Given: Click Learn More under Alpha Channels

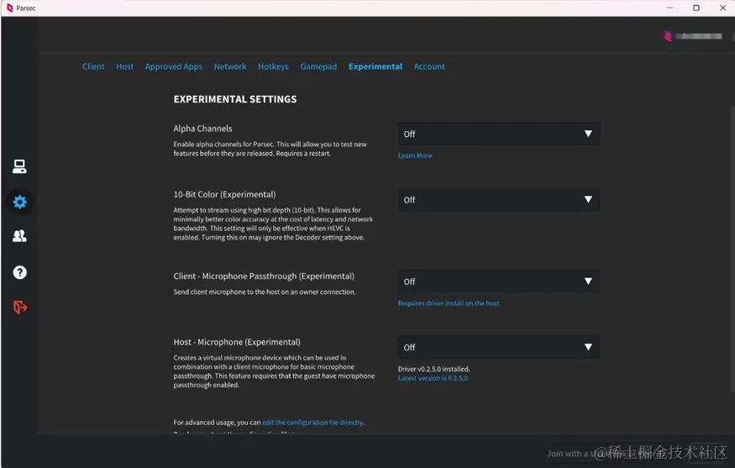Looking at the screenshot, I should click(415, 155).
